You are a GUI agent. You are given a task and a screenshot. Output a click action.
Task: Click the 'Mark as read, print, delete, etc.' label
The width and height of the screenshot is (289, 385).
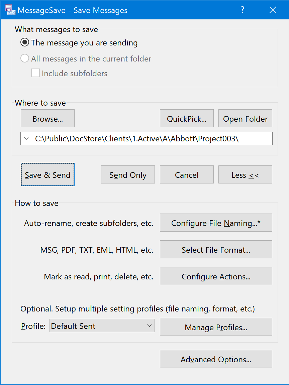point(99,277)
